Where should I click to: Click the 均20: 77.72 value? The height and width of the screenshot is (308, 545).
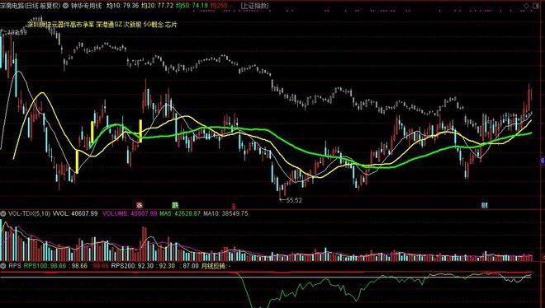click(x=157, y=6)
